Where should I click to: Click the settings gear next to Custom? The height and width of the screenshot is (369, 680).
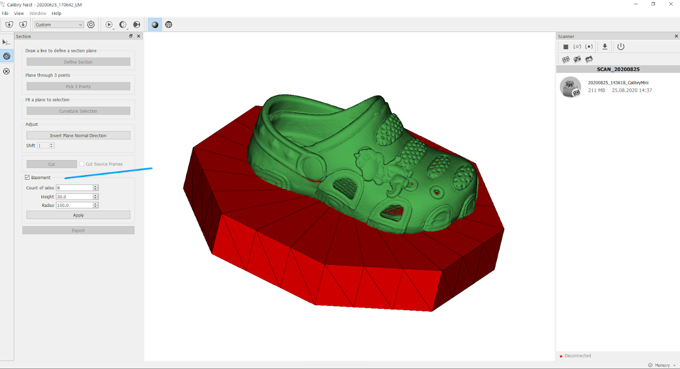tap(91, 24)
